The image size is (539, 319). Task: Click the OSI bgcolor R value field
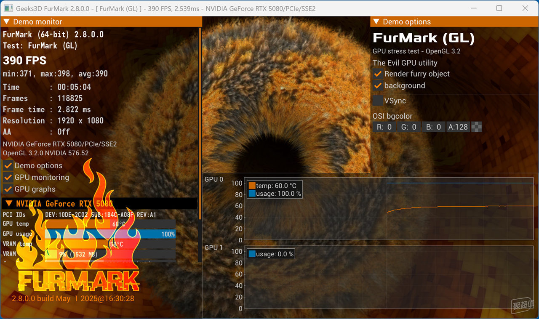coord(384,127)
